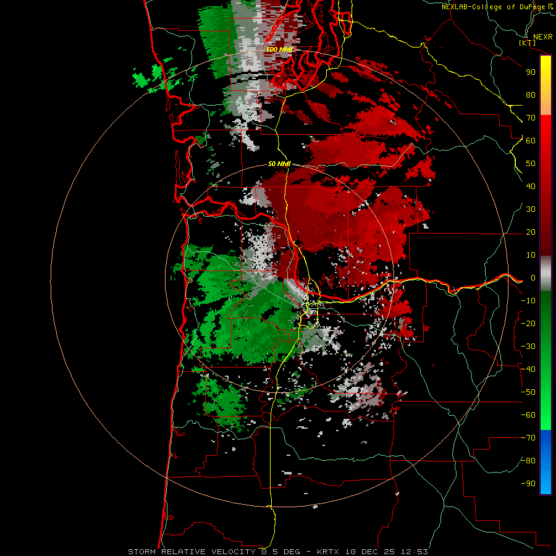
Task: Click the 0.5 DEG elevation angle text
Action: pyautogui.click(x=280, y=552)
